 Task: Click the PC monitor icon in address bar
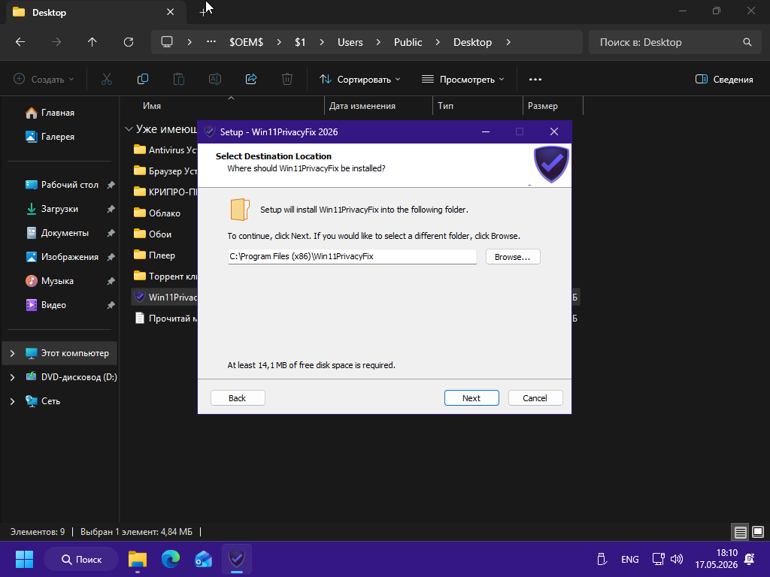[x=167, y=42]
